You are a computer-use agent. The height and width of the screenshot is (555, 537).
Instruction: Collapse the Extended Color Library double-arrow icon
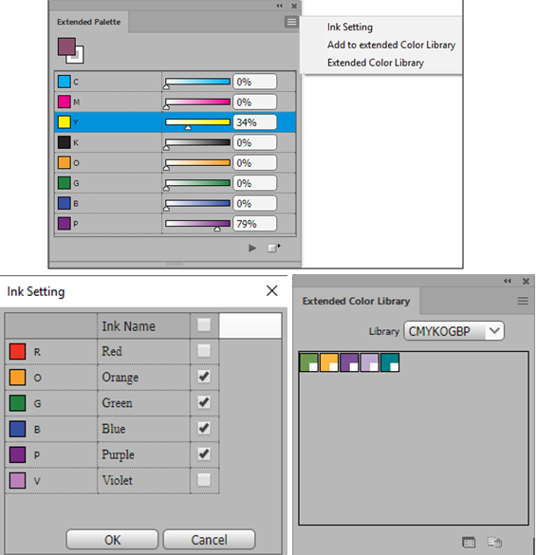point(508,281)
